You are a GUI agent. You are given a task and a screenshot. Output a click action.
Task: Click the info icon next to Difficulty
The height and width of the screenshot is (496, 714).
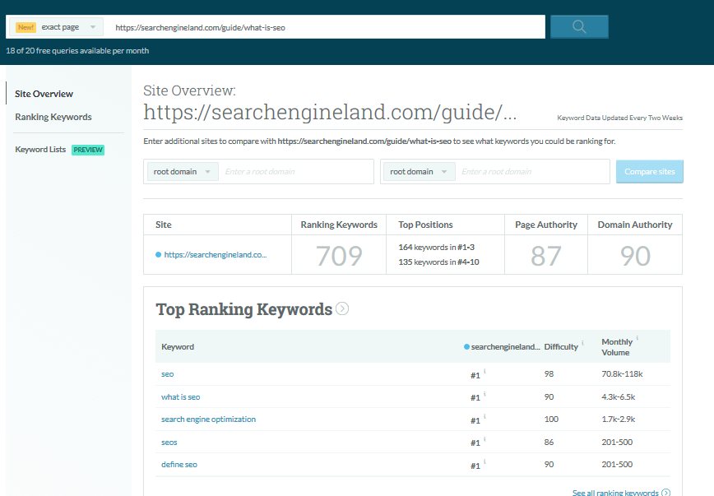click(x=582, y=342)
